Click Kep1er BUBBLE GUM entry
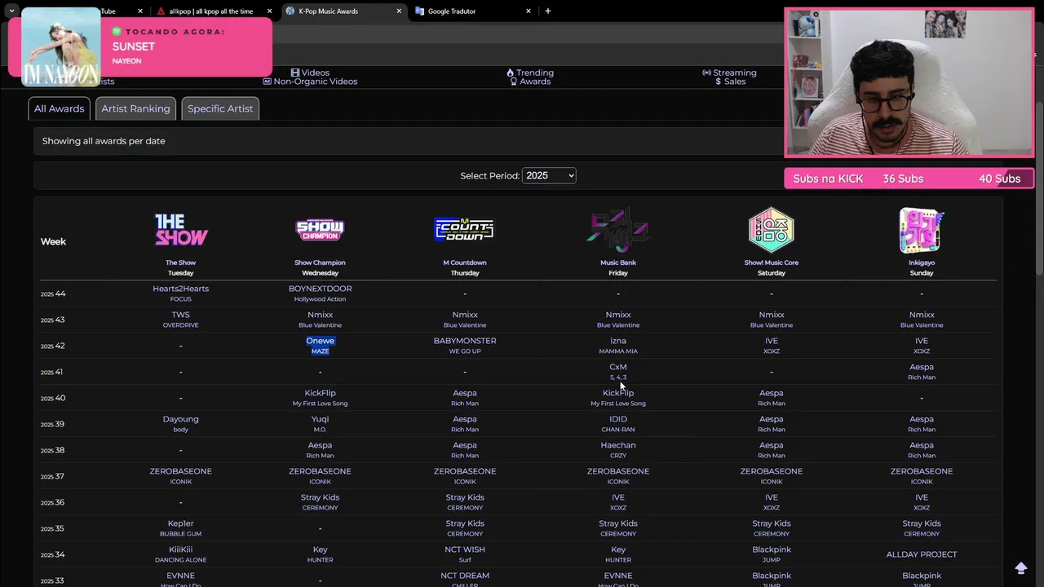 [181, 527]
